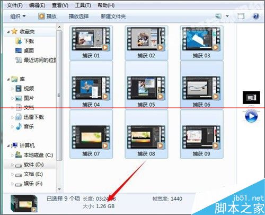265x215 pixels.
Task: Open the 图片 library
Action: (x=25, y=98)
